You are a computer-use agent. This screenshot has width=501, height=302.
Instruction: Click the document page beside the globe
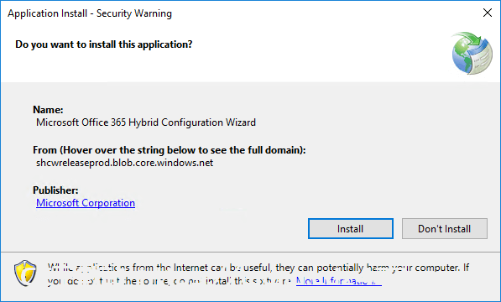point(483,57)
